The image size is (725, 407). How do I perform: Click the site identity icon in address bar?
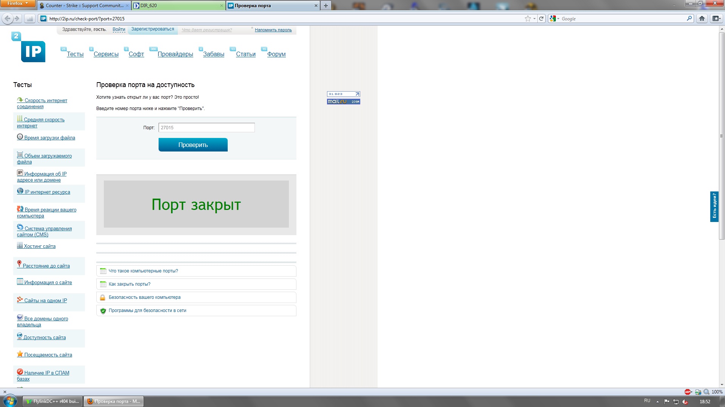pyautogui.click(x=43, y=18)
